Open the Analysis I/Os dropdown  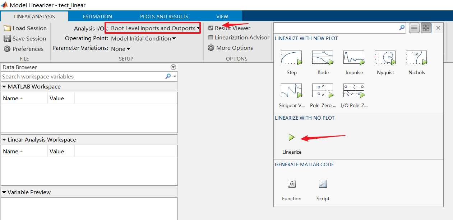click(x=155, y=28)
